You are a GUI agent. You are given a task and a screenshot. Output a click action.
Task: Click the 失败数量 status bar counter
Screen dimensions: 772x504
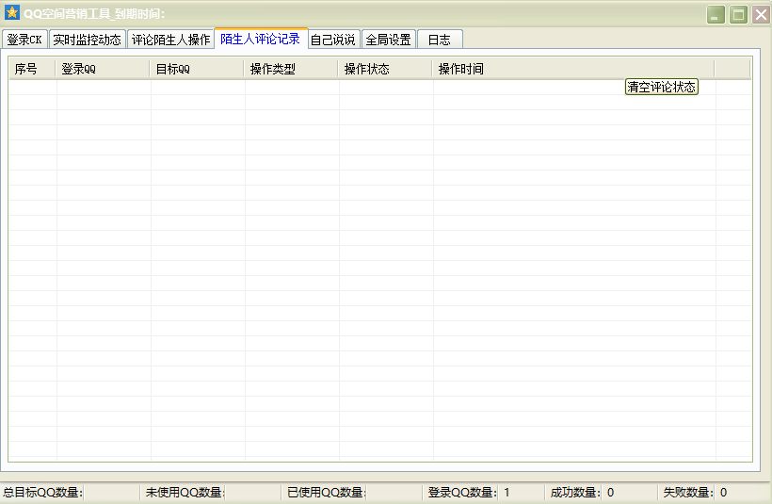click(x=695, y=492)
